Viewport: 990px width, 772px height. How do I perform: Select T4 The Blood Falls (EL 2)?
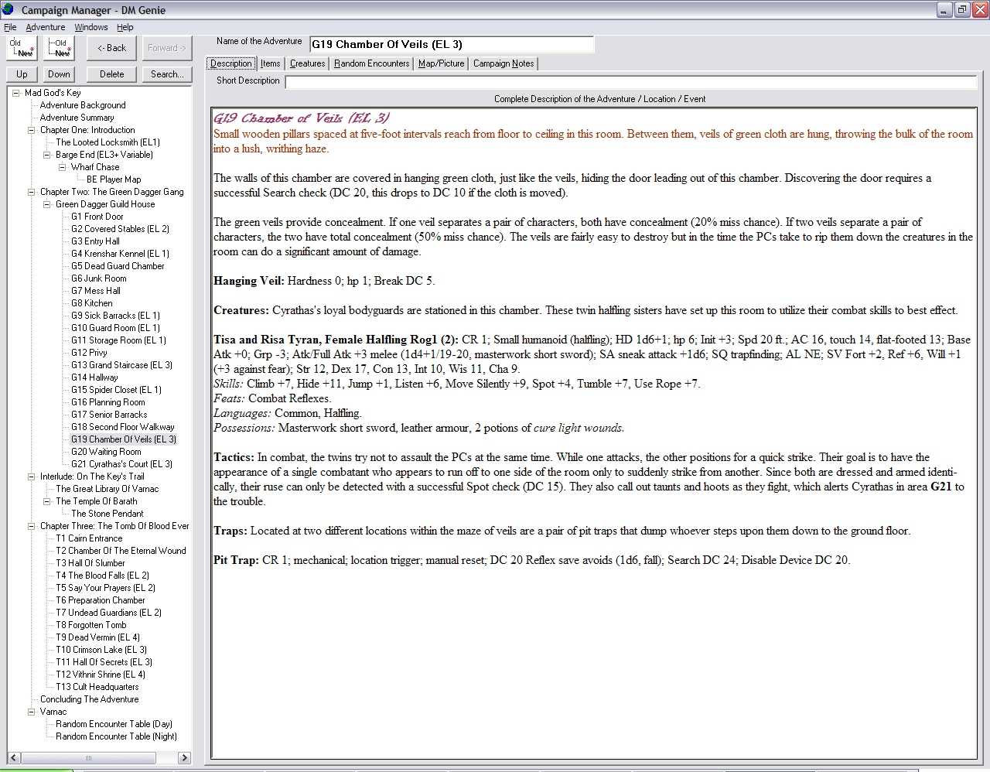tap(103, 576)
